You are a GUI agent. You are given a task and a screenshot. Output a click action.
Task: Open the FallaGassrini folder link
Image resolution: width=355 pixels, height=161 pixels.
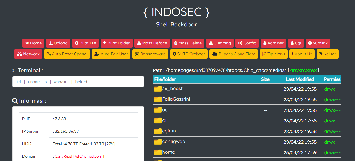[x=176, y=99]
